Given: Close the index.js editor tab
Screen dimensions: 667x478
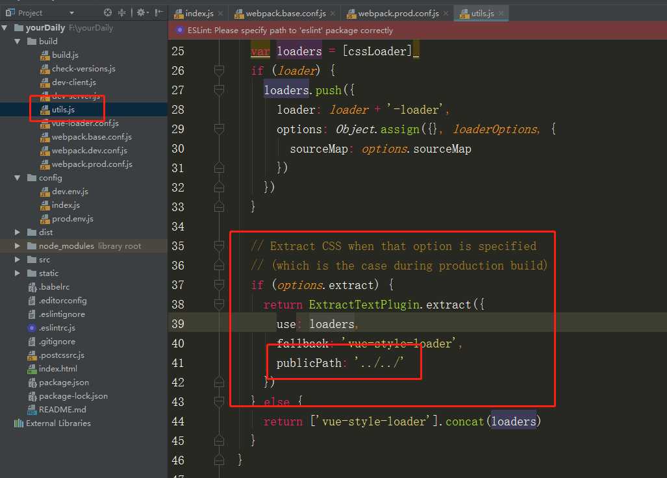Looking at the screenshot, I should (220, 14).
